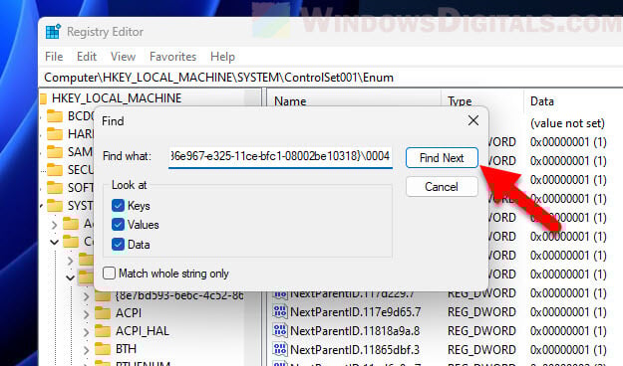The height and width of the screenshot is (366, 623).
Task: Open the View menu
Action: pyautogui.click(x=123, y=57)
